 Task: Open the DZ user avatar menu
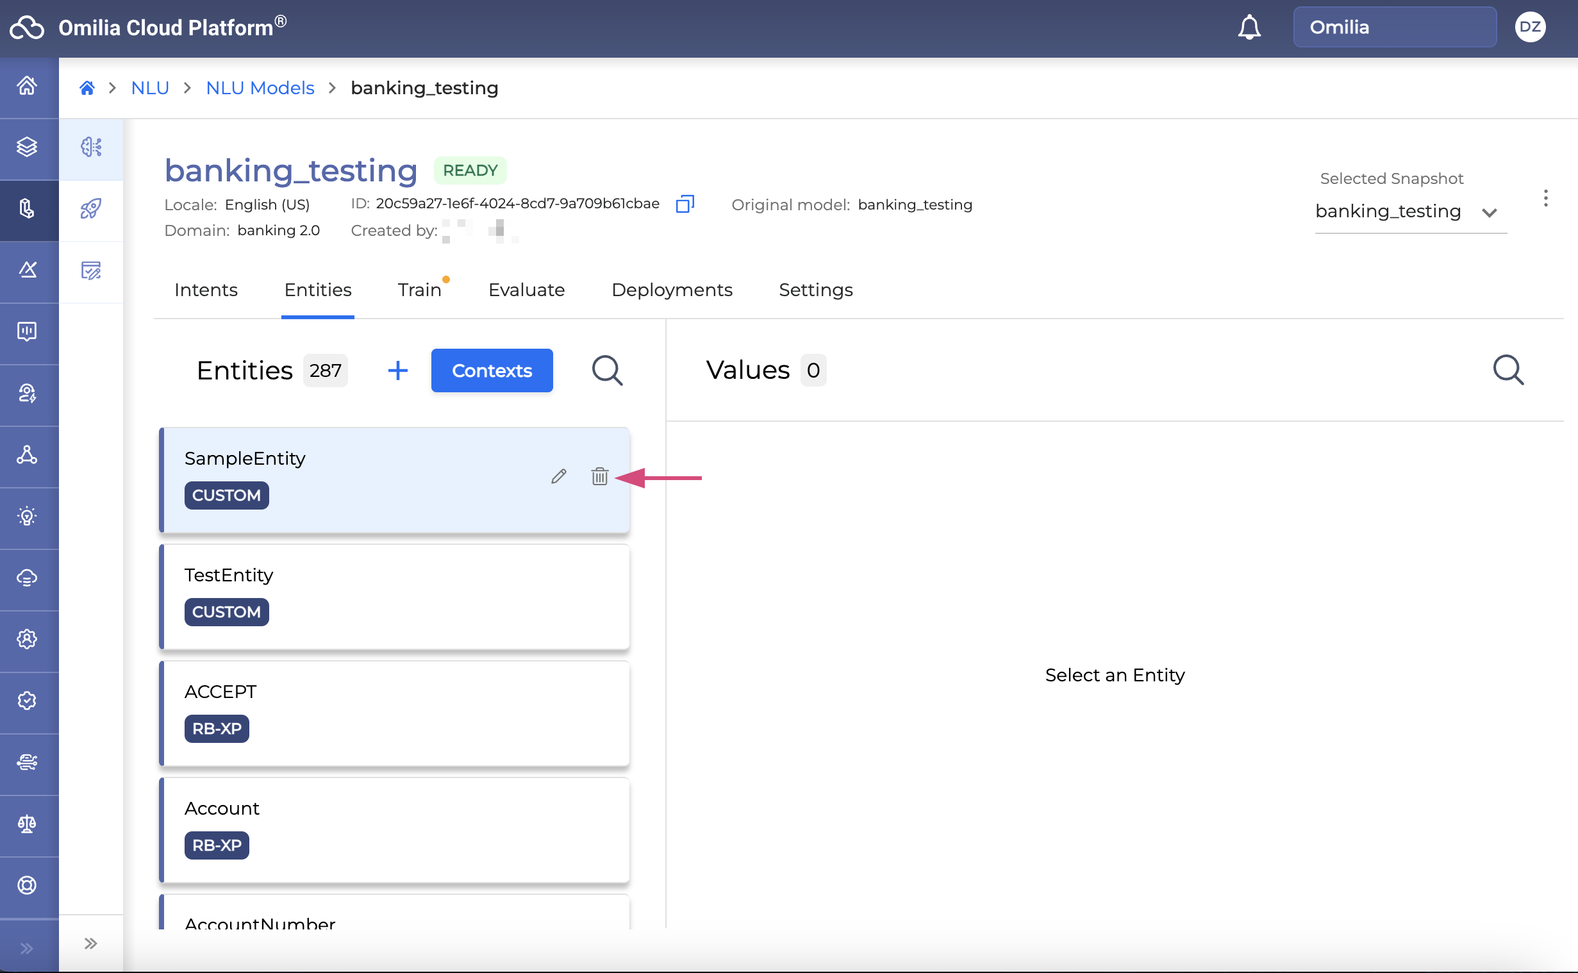coord(1529,28)
